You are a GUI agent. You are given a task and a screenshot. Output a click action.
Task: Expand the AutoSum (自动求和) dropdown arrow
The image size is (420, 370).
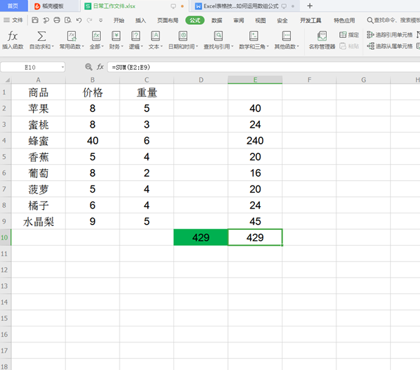[x=52, y=46]
